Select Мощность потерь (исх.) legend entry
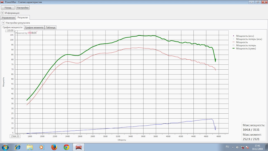The width and height of the screenshot is (268, 151). (x=249, y=39)
